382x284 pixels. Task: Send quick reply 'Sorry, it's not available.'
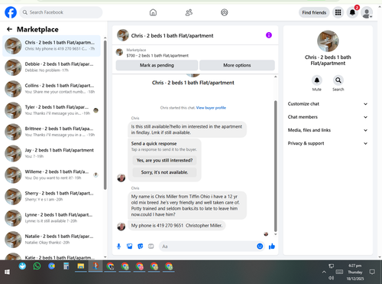coord(164,172)
